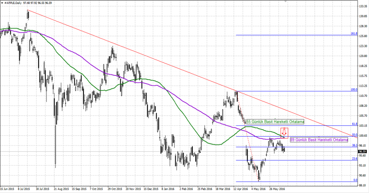Select the 55 Günlük Basit Hareketli Ortalama label
369x193 pixels.
pos(275,122)
